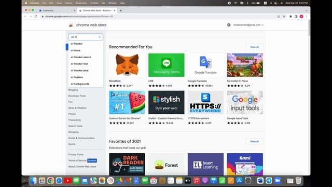
Task: Choose the 'ad blocker search' suggestion
Action: [x=86, y=57]
